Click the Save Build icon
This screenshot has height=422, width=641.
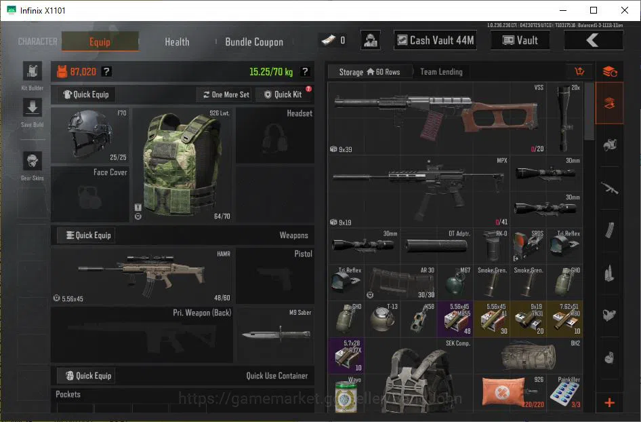33,108
